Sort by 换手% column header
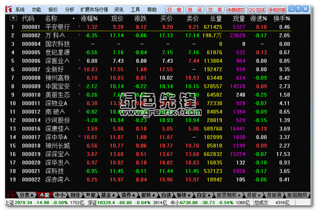The image size is (317, 211). 282,18
